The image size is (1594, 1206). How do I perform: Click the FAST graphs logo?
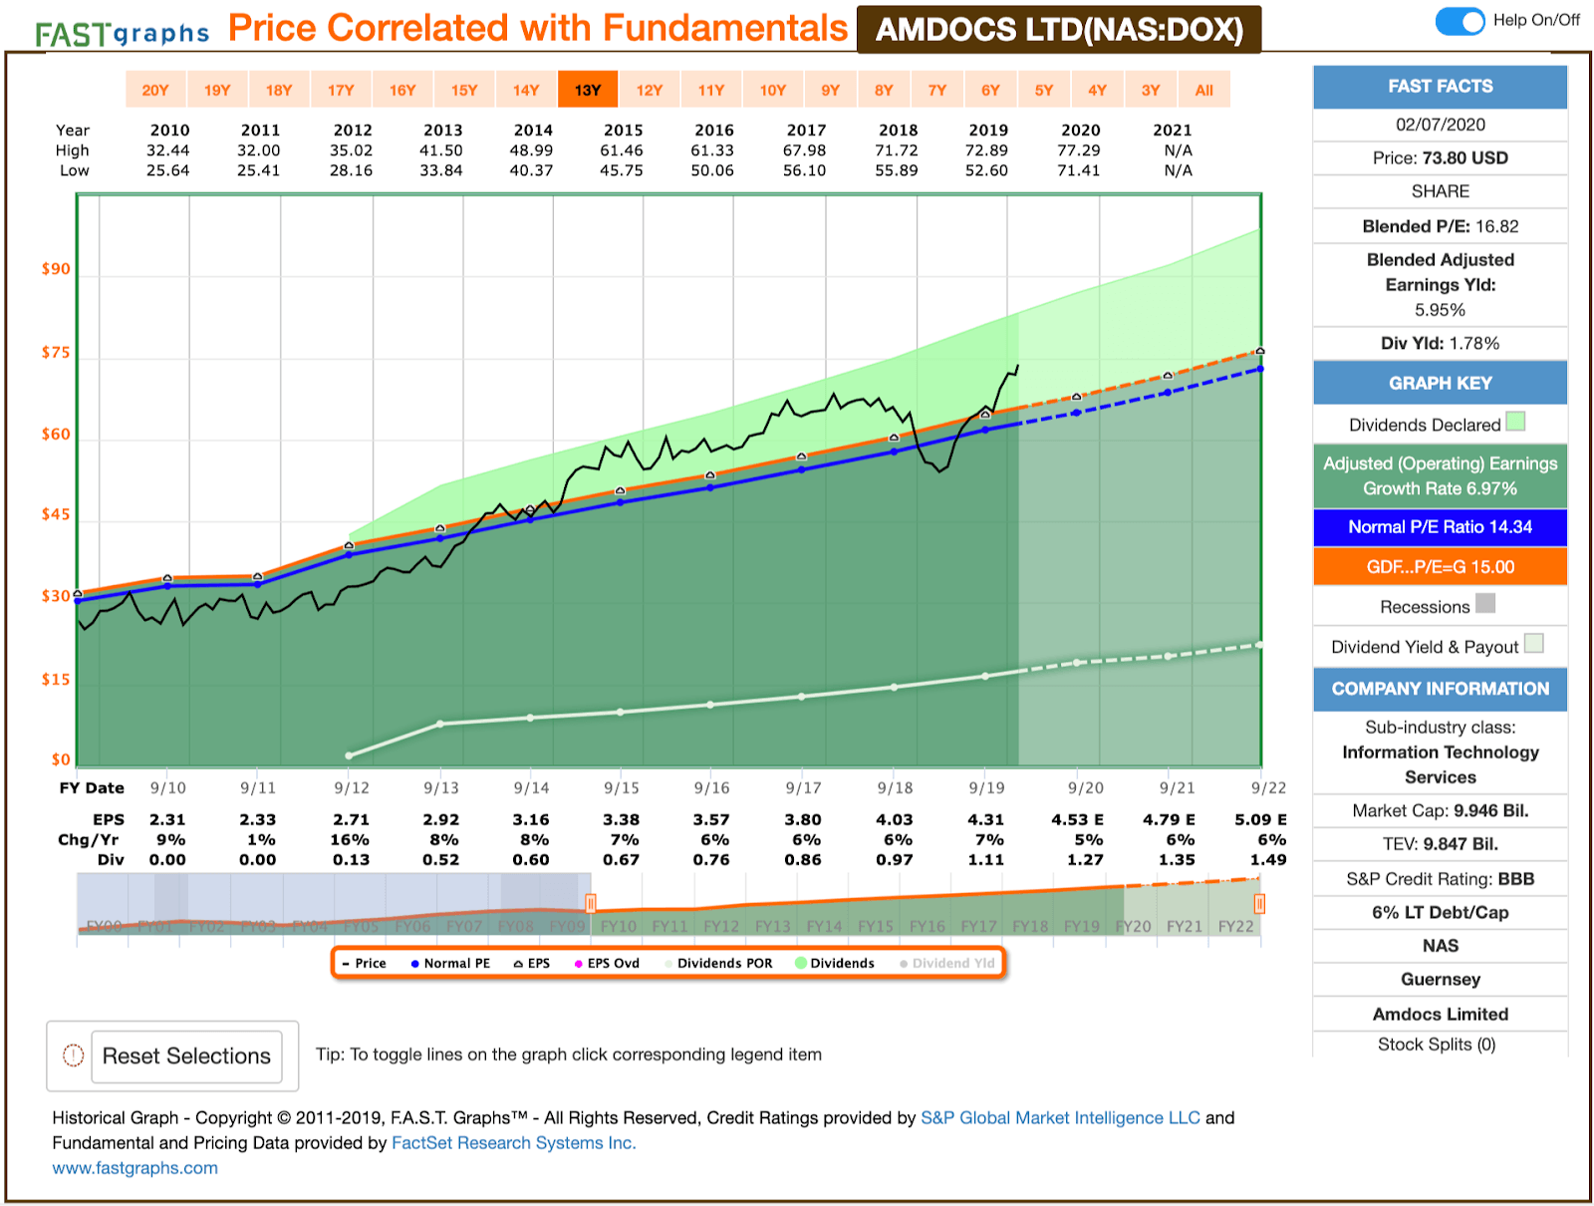[122, 34]
